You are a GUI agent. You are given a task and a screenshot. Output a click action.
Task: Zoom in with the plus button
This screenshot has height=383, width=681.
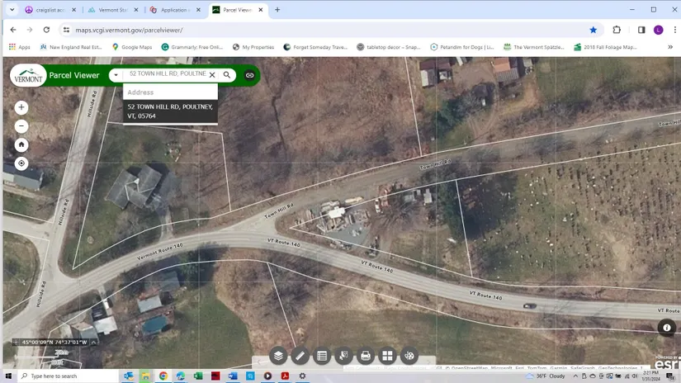[21, 107]
